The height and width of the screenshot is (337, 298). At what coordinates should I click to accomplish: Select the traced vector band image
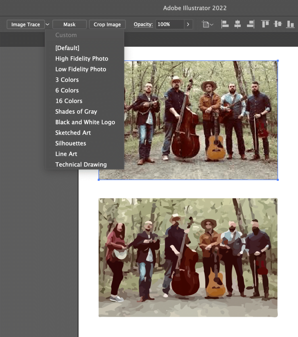pyautogui.click(x=188, y=257)
